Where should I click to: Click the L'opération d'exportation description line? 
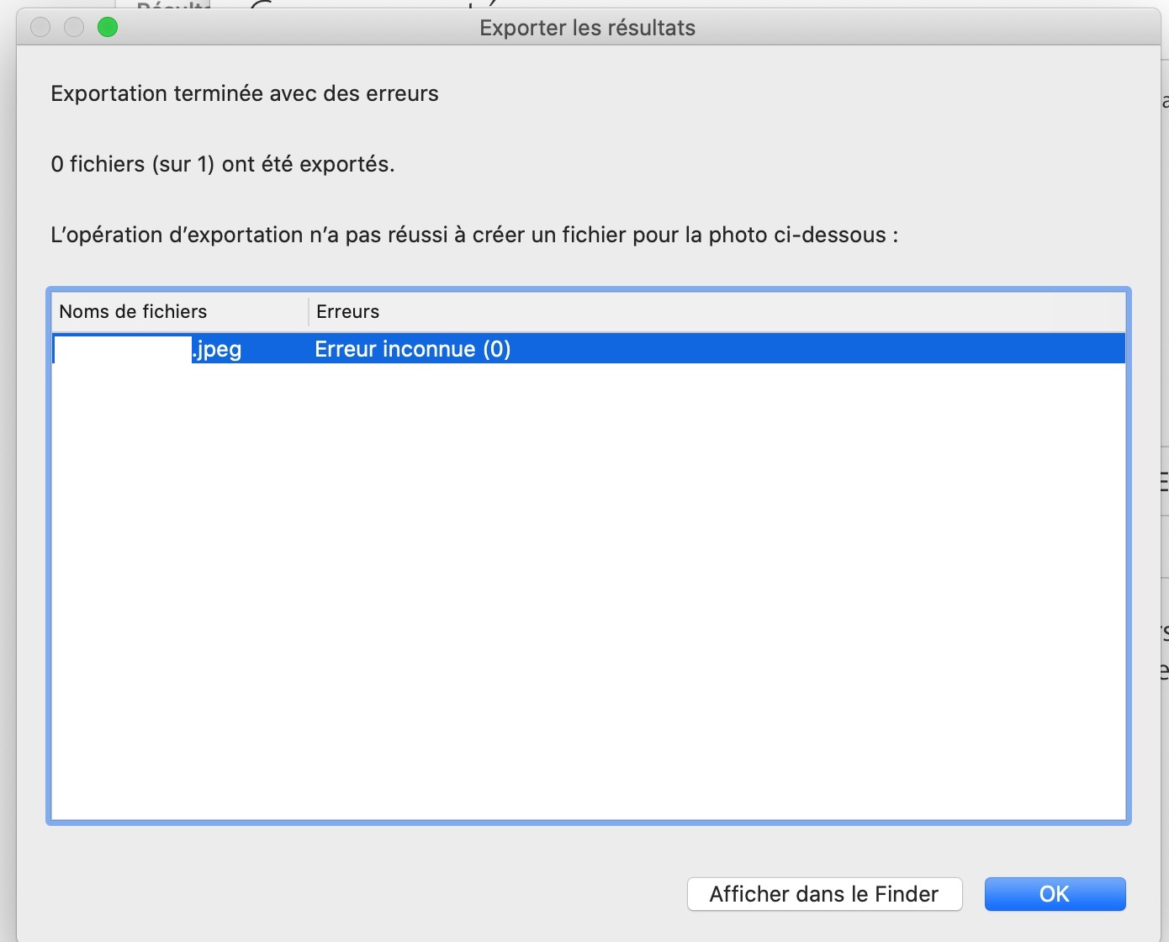(474, 235)
